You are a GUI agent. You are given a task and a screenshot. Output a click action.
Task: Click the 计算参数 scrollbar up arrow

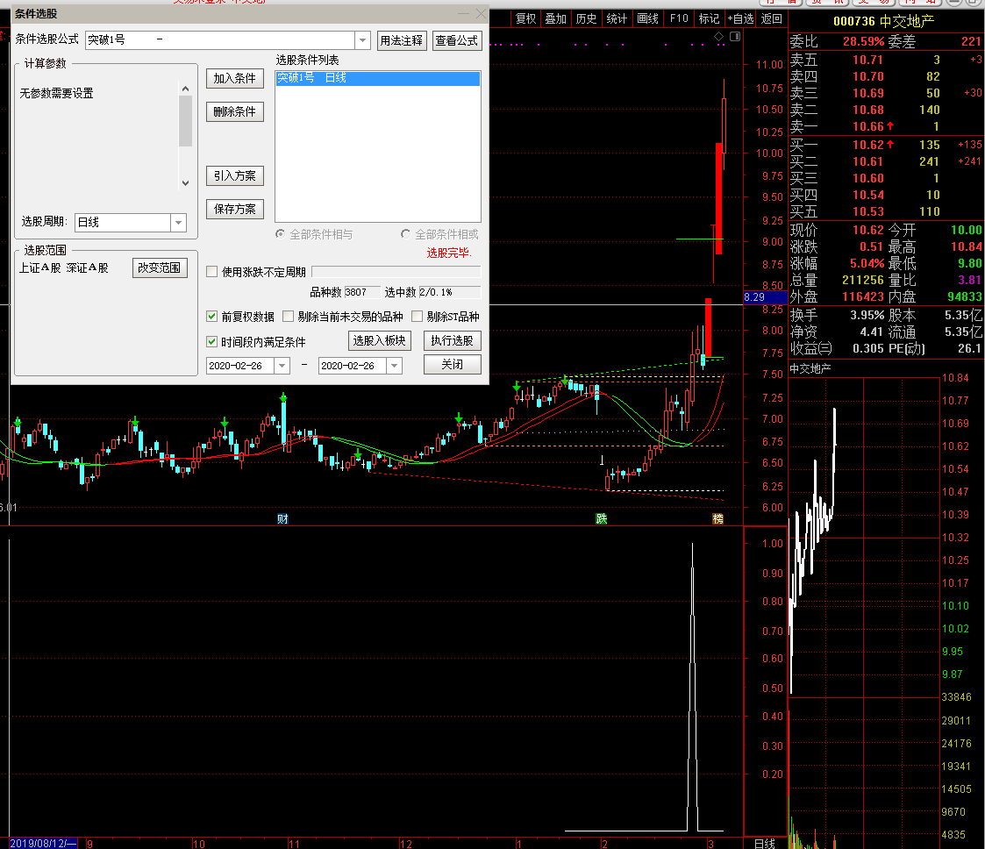(x=185, y=89)
